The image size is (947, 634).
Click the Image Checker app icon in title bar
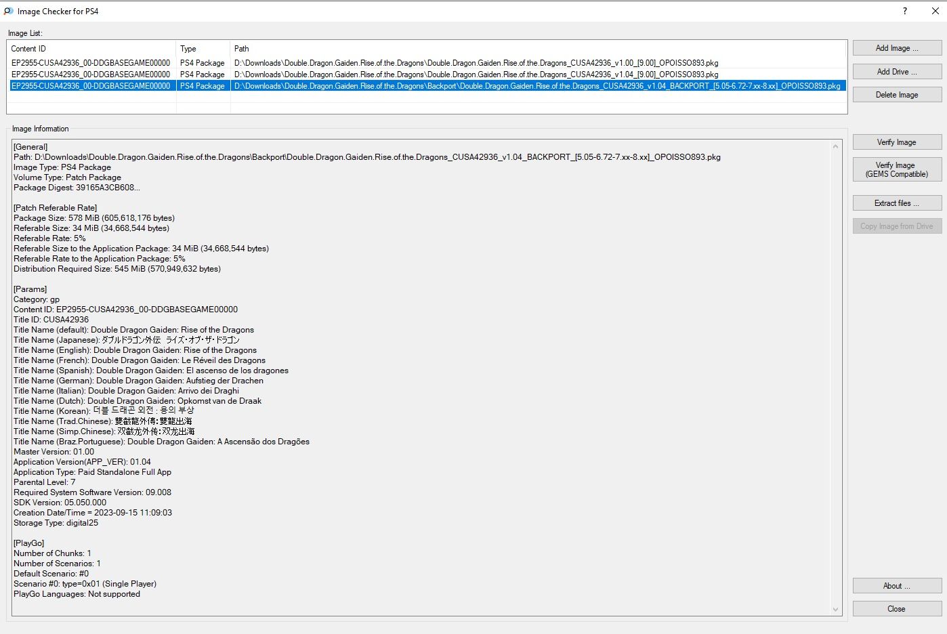pos(8,11)
